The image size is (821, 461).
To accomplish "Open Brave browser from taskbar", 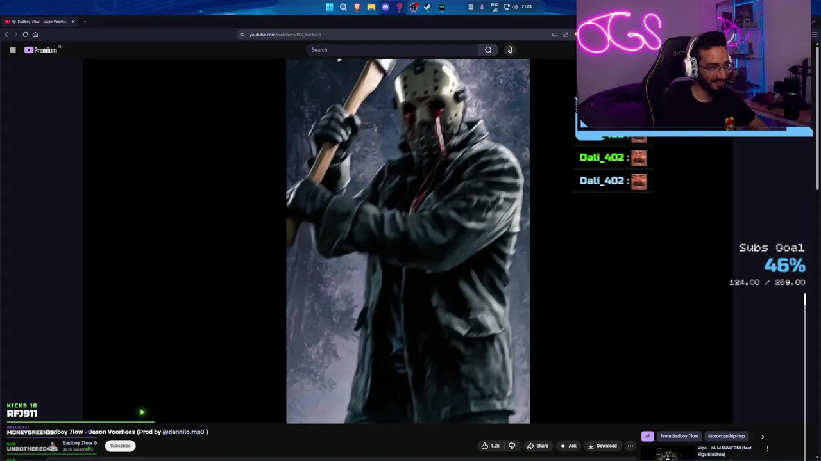I will point(357,7).
